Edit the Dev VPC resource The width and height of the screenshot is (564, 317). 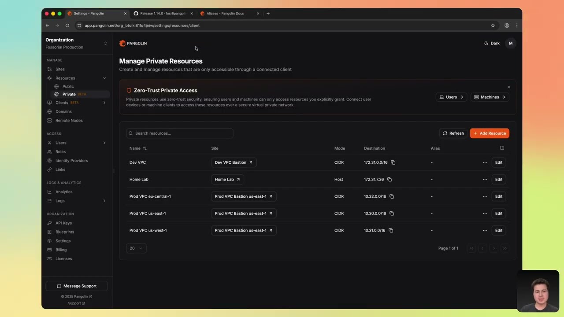[498, 162]
